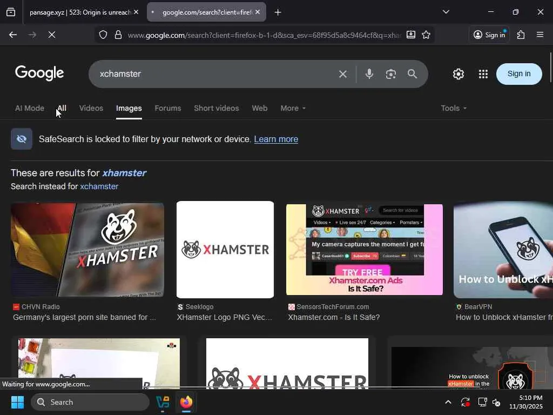Click 'Xhamster.com - Is It Safe?' caption

(334, 317)
